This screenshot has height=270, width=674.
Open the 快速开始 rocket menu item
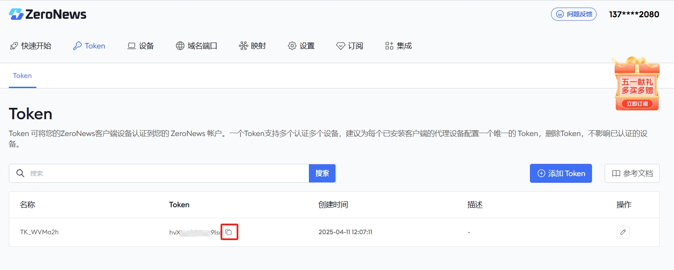30,46
